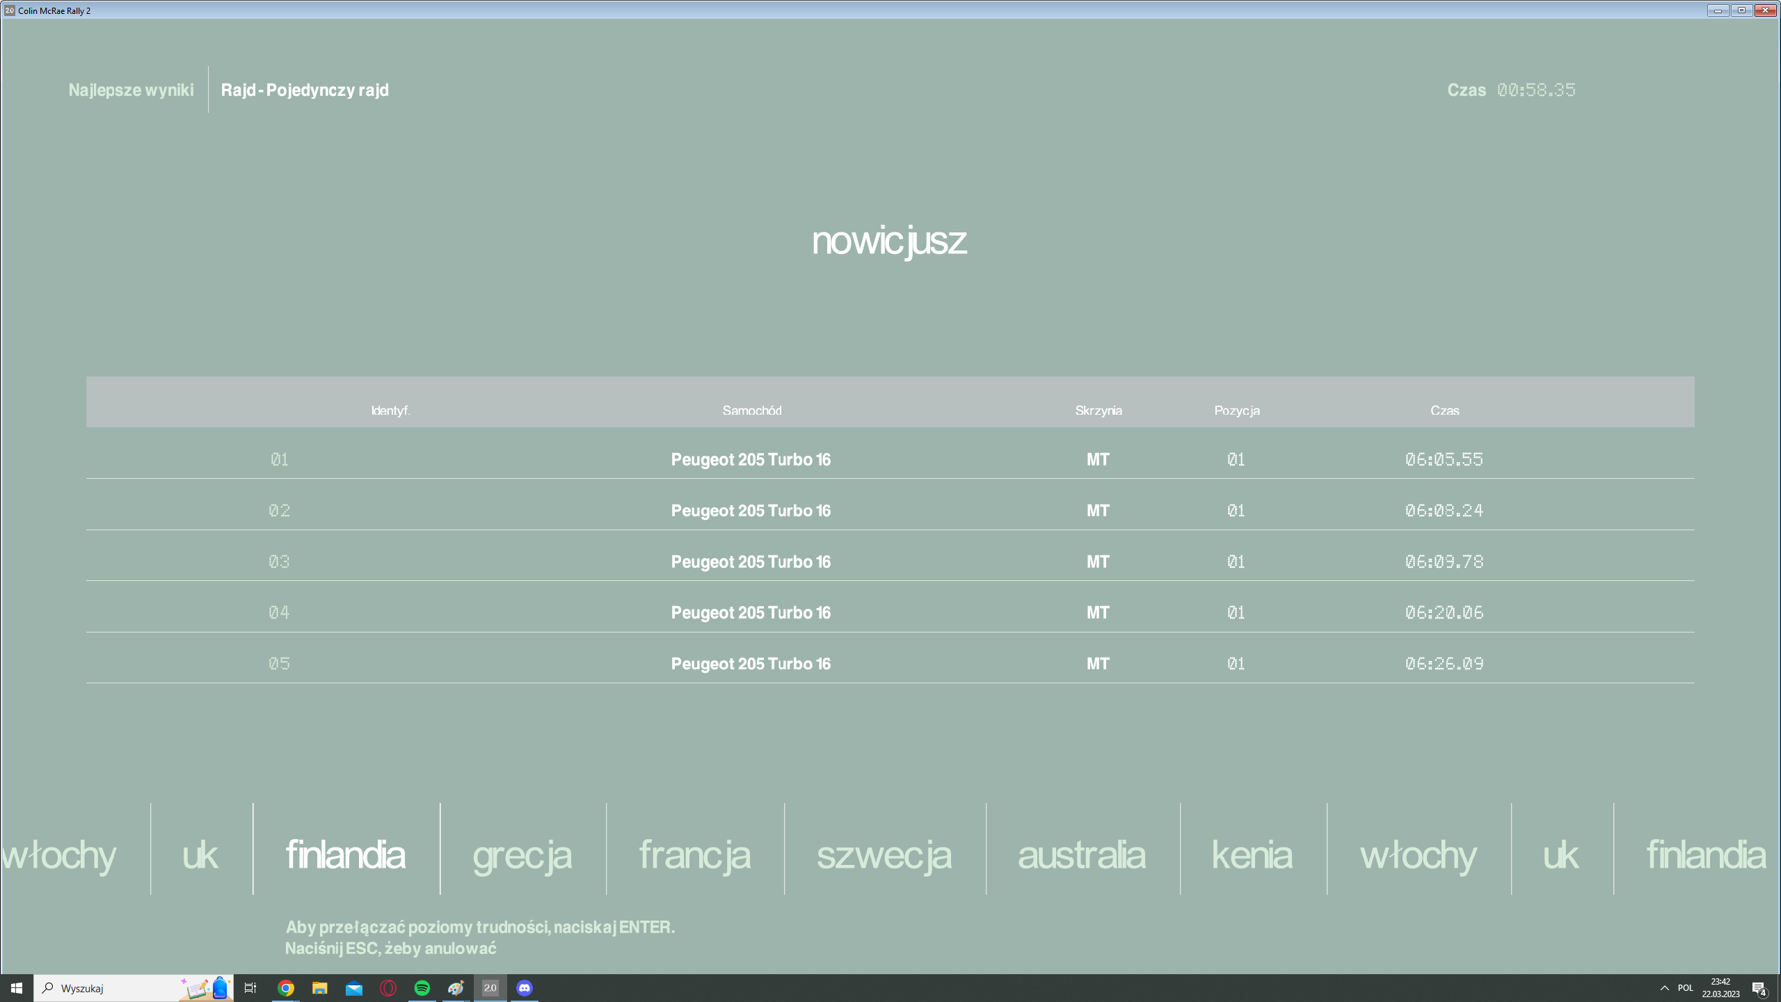Click the Najlepsze wyniki label
Image resolution: width=1781 pixels, height=1002 pixels.
[x=131, y=90]
